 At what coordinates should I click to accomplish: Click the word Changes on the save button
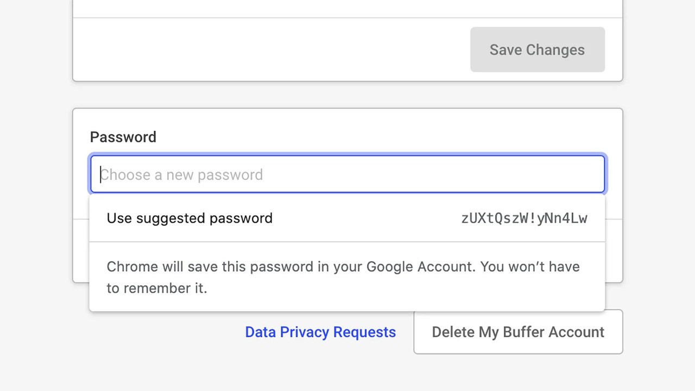tap(555, 49)
